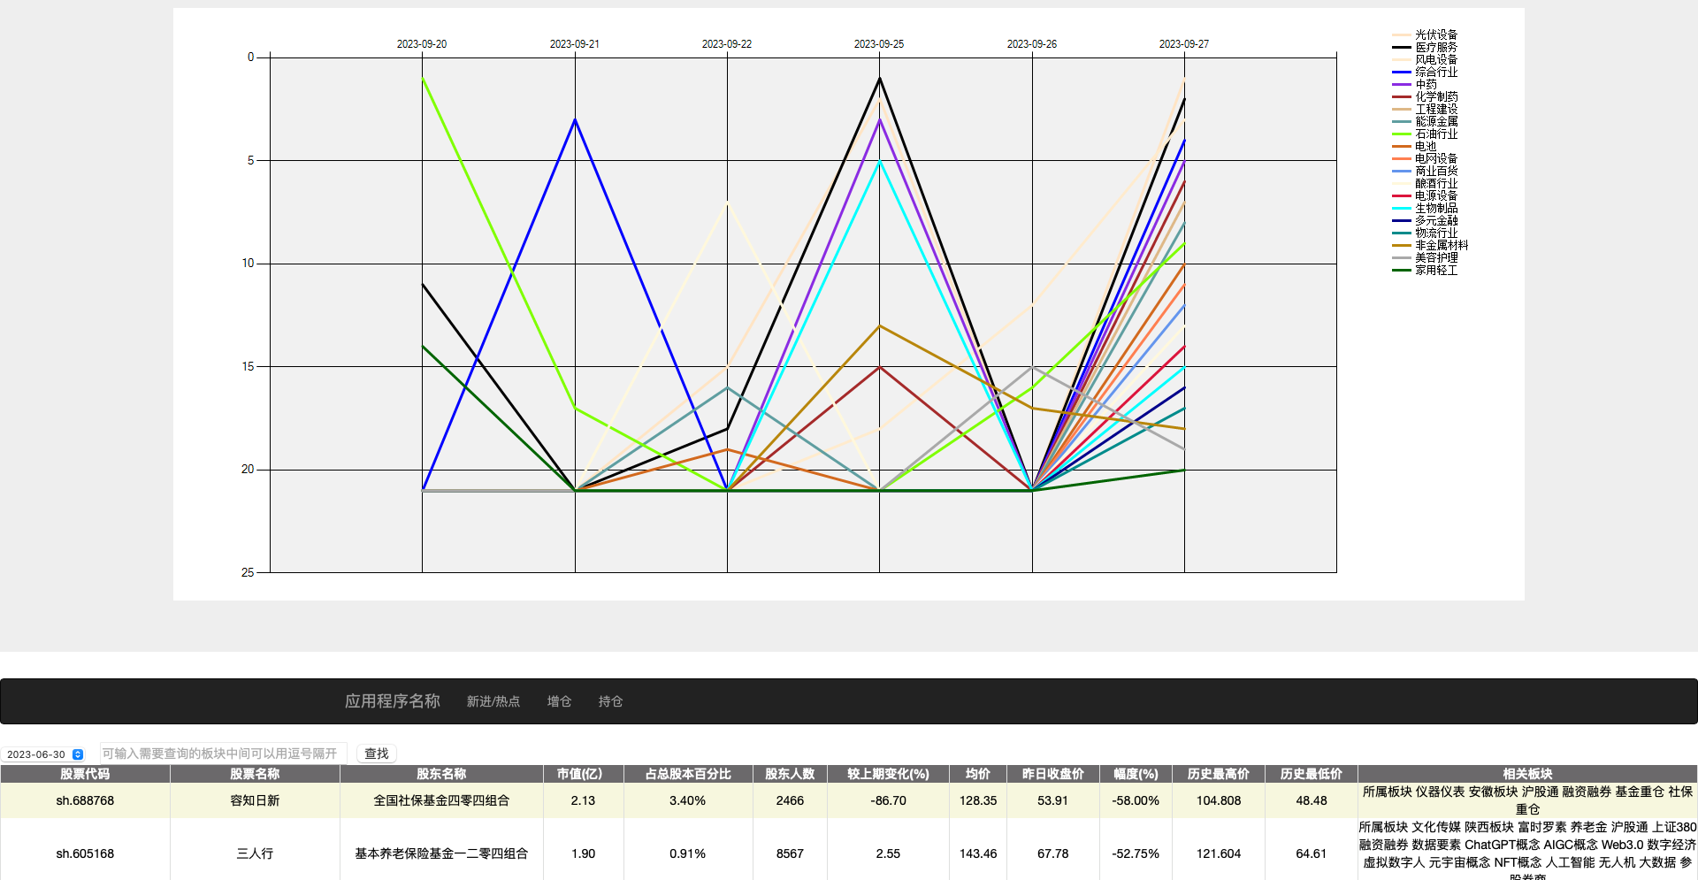The height and width of the screenshot is (880, 1698).
Task: Hide the 电源设备 series in legend
Action: pos(1425,195)
